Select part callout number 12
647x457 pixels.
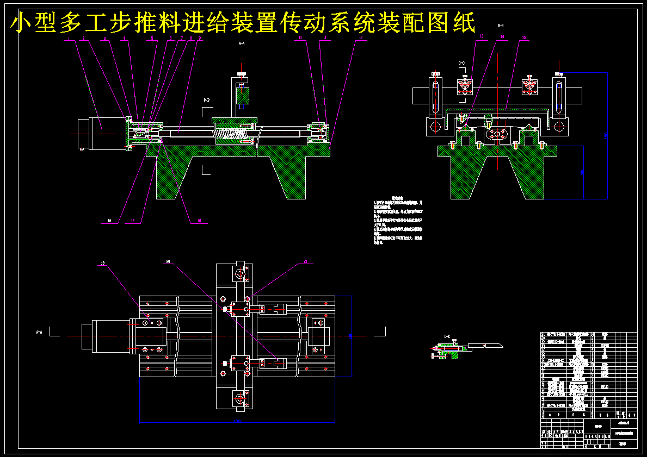tap(361, 39)
